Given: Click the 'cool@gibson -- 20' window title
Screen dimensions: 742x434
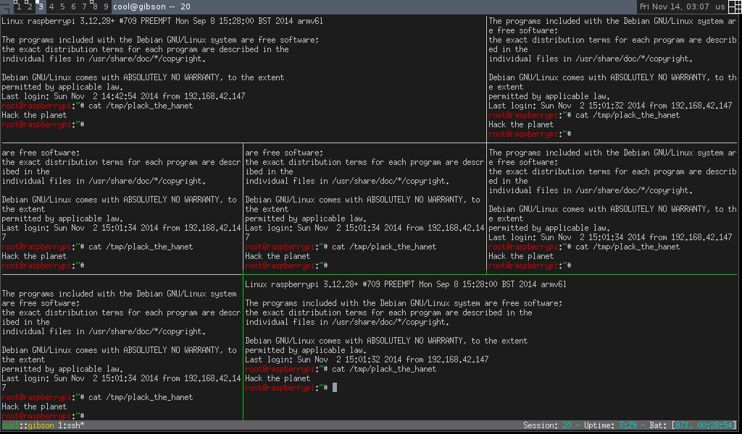Looking at the screenshot, I should [151, 7].
